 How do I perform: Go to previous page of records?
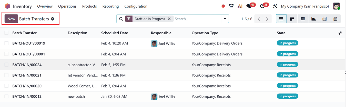259,19
